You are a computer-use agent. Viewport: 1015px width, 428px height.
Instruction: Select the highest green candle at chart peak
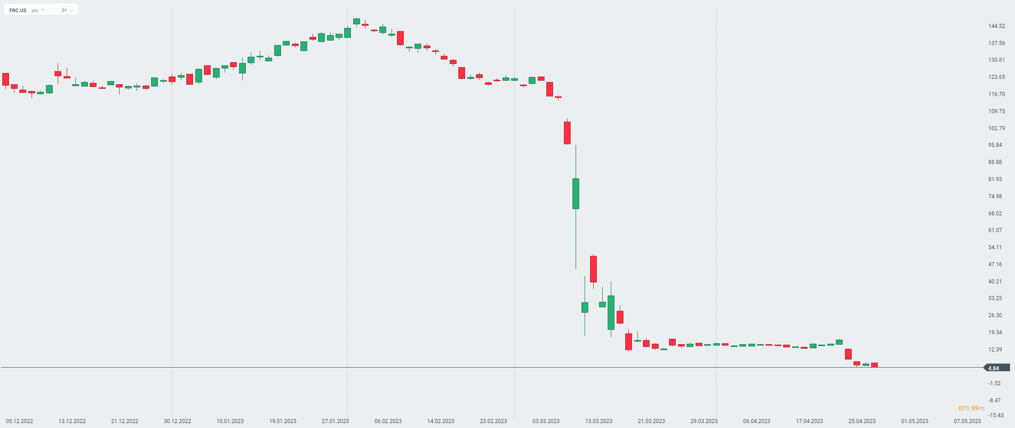(x=356, y=21)
